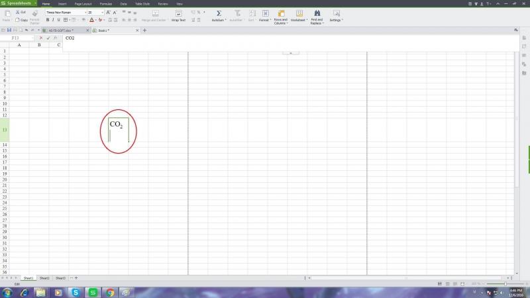Toggle Italic formatting
This screenshot has height=298, width=530.
click(x=53, y=20)
